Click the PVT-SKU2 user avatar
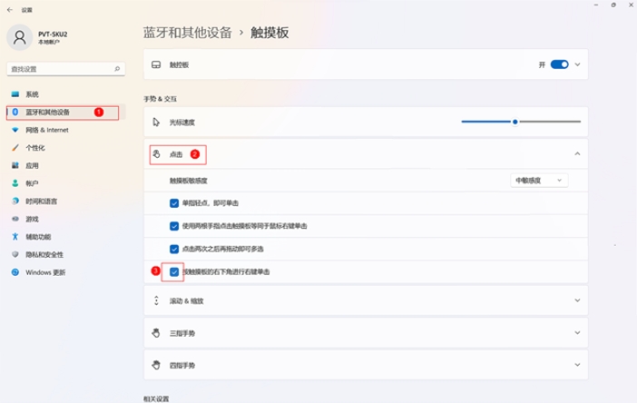637x403 pixels. (x=20, y=36)
